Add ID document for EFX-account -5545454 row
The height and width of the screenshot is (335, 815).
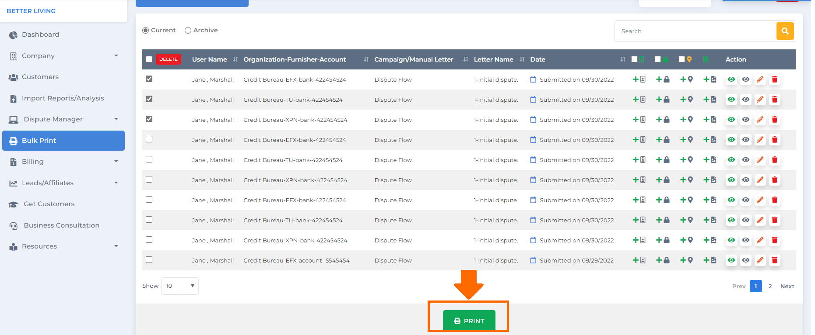[x=639, y=260]
